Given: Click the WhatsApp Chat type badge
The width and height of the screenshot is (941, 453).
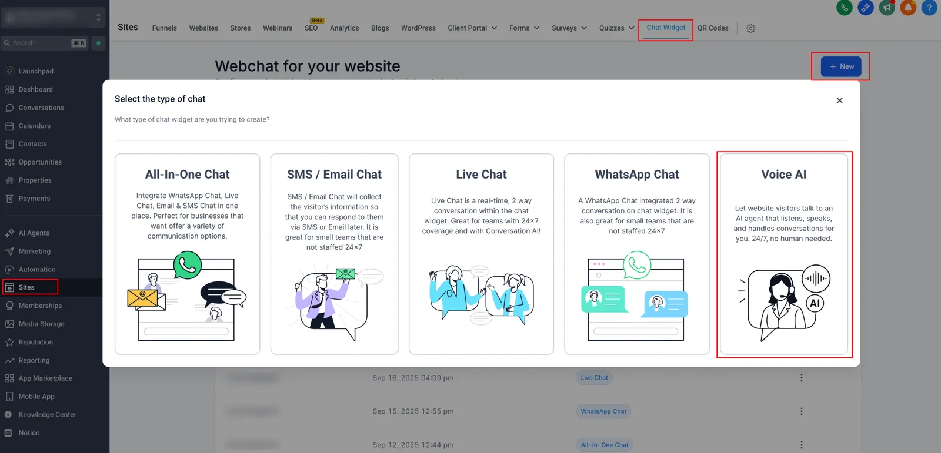Looking at the screenshot, I should tap(603, 411).
